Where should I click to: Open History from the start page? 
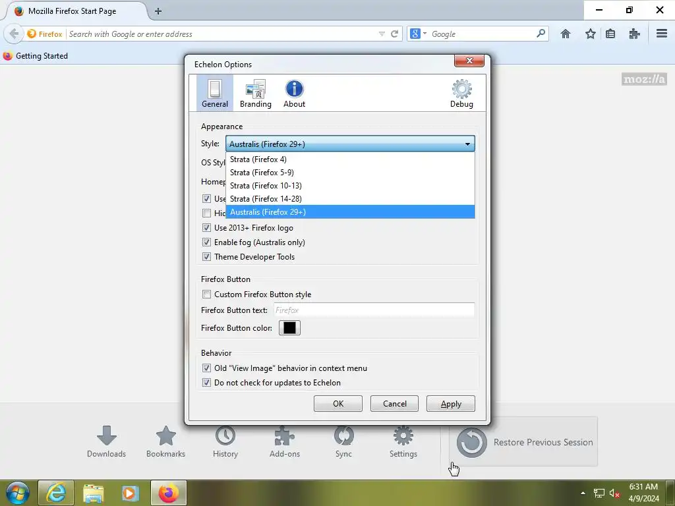(225, 442)
